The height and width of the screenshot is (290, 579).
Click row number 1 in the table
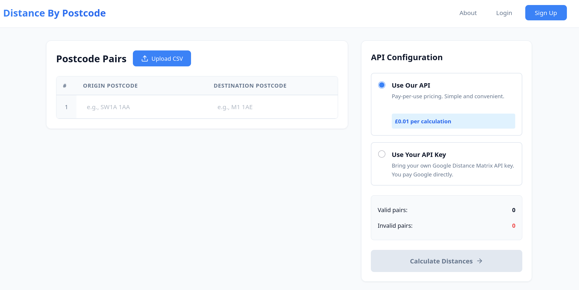[x=66, y=107]
